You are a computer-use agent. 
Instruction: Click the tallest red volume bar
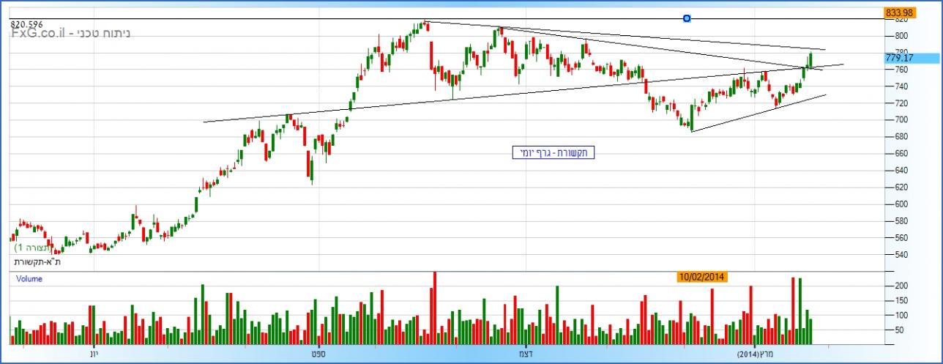point(434,308)
